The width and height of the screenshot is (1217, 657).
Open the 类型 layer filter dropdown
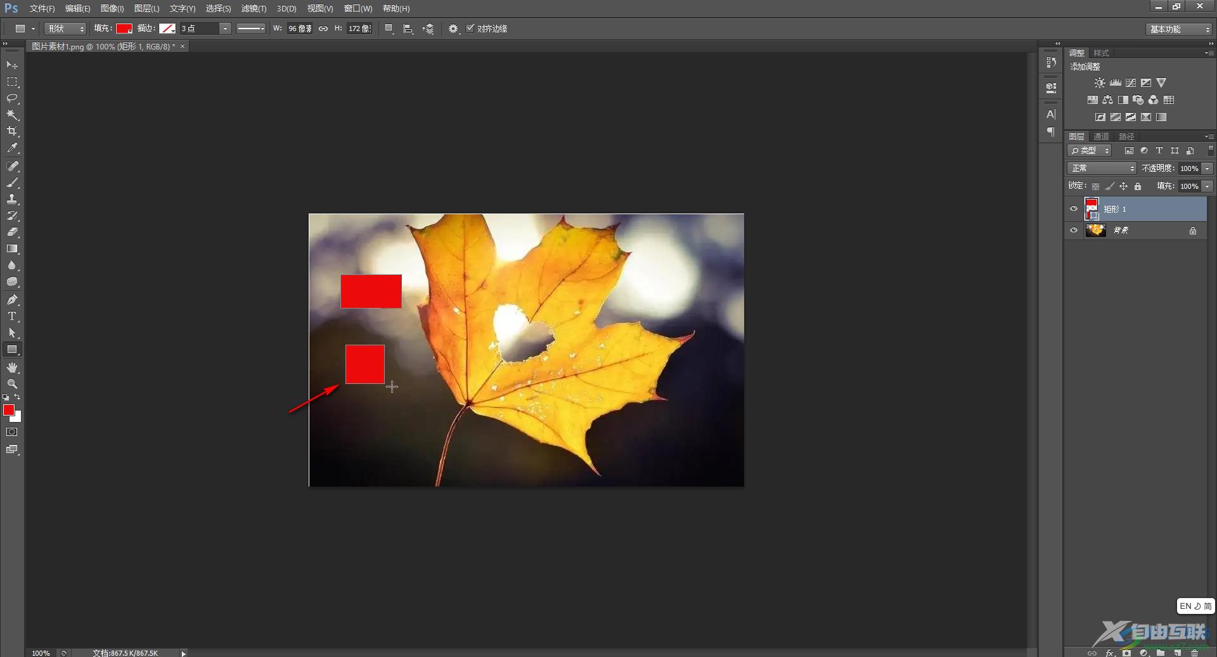click(1090, 151)
